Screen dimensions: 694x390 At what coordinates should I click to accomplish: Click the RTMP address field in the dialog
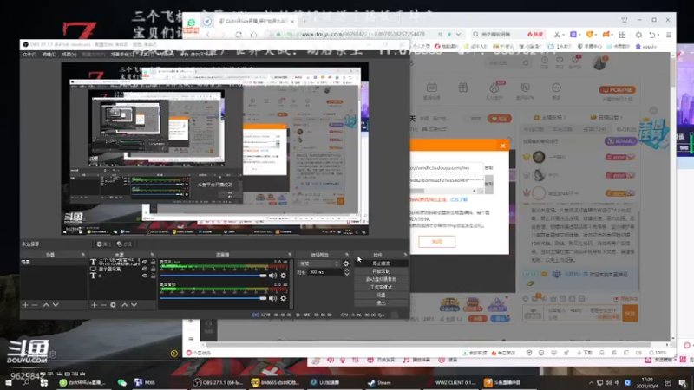pyautogui.click(x=447, y=168)
